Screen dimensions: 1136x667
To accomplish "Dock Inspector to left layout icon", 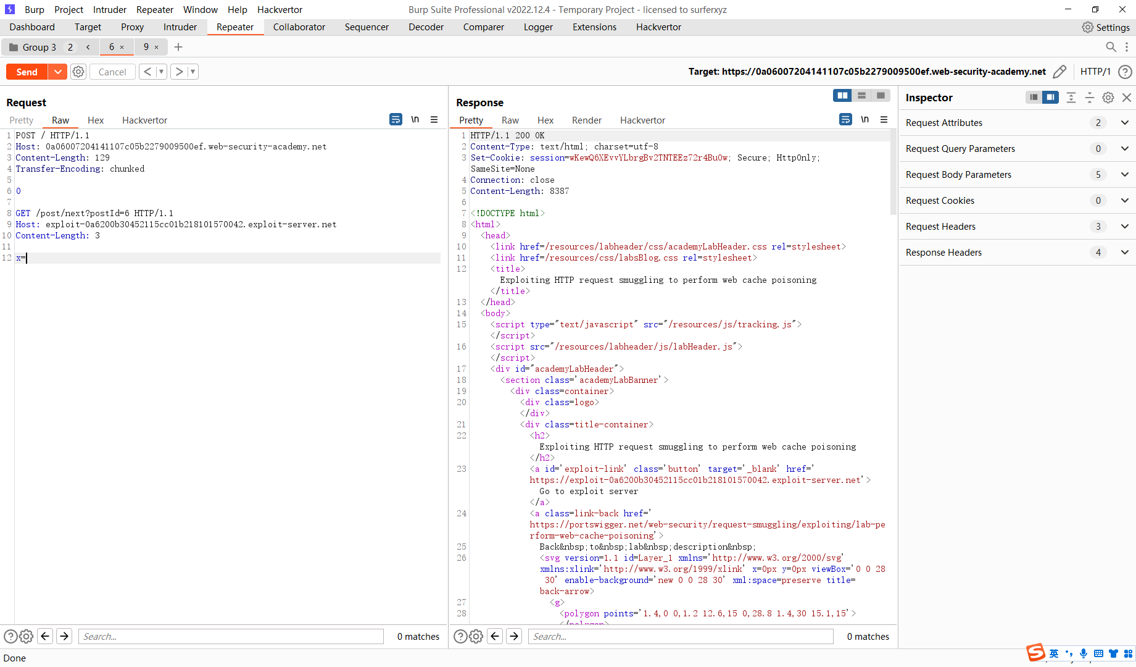I will 1034,98.
